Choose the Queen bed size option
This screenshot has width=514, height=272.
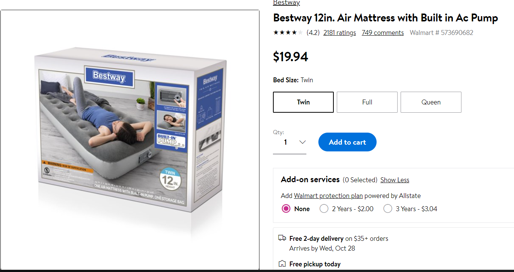pos(431,102)
